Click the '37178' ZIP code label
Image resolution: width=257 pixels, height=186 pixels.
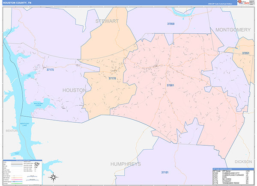pyautogui.click(x=112, y=78)
